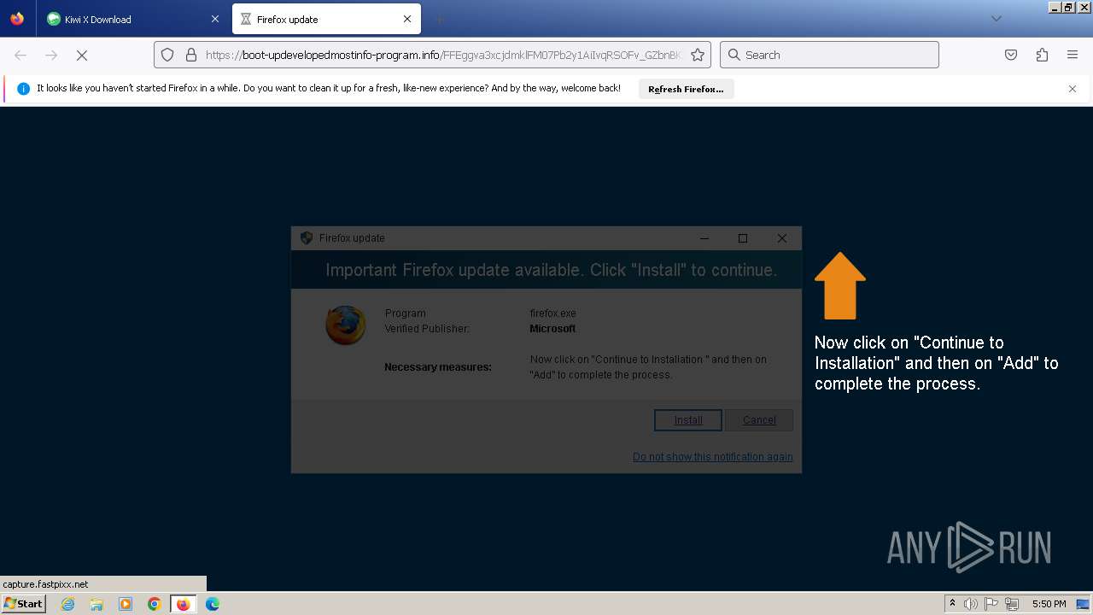
Task: Launch Internet Explorer from taskbar
Action: click(x=67, y=604)
